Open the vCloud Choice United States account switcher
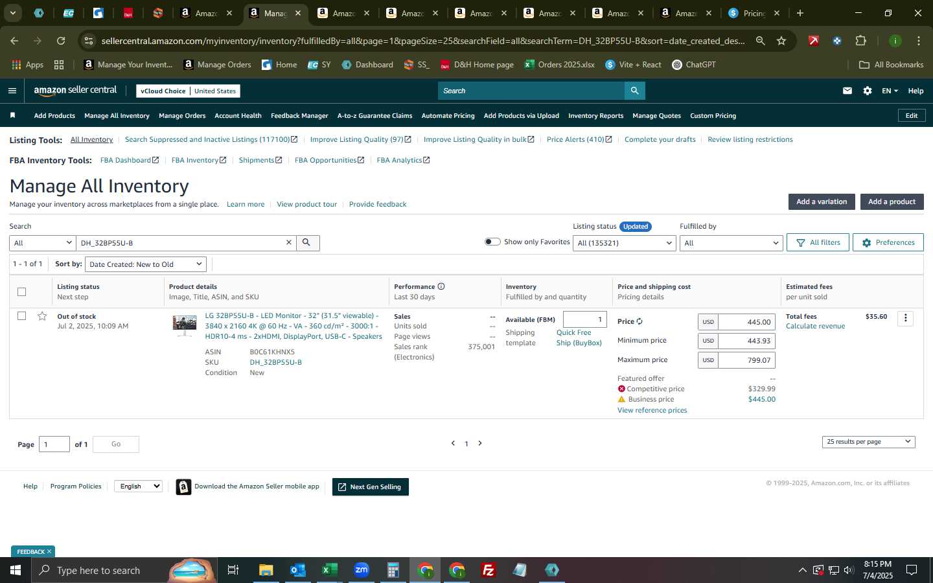The height and width of the screenshot is (583, 933). coord(188,91)
